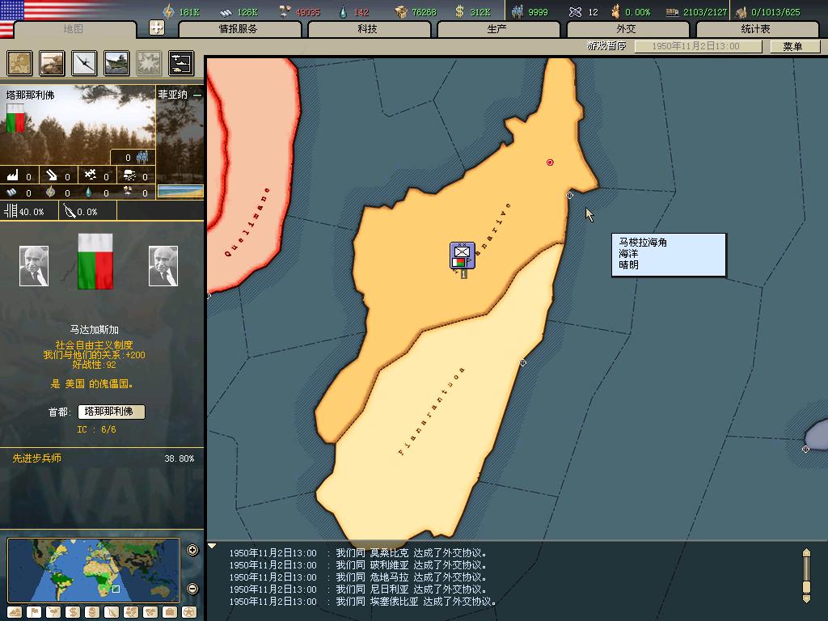Click the 1950年11月2日 date button
Screen dimensions: 828x621
pos(695,46)
